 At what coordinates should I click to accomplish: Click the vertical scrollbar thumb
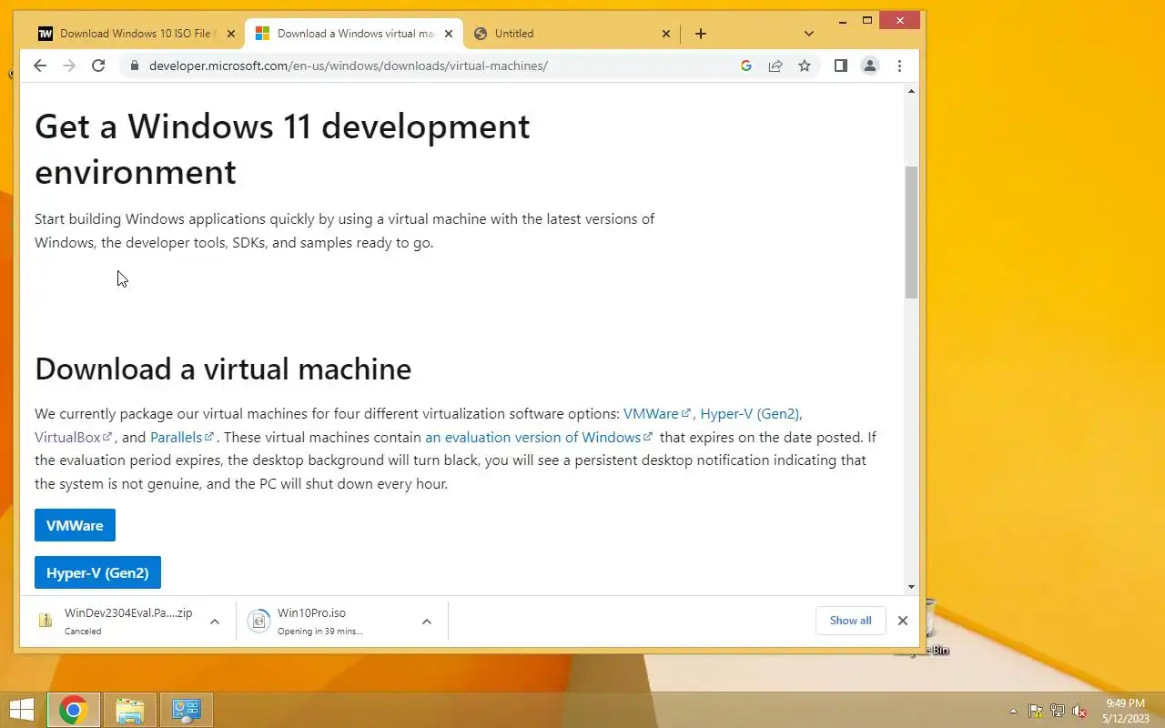coord(911,233)
